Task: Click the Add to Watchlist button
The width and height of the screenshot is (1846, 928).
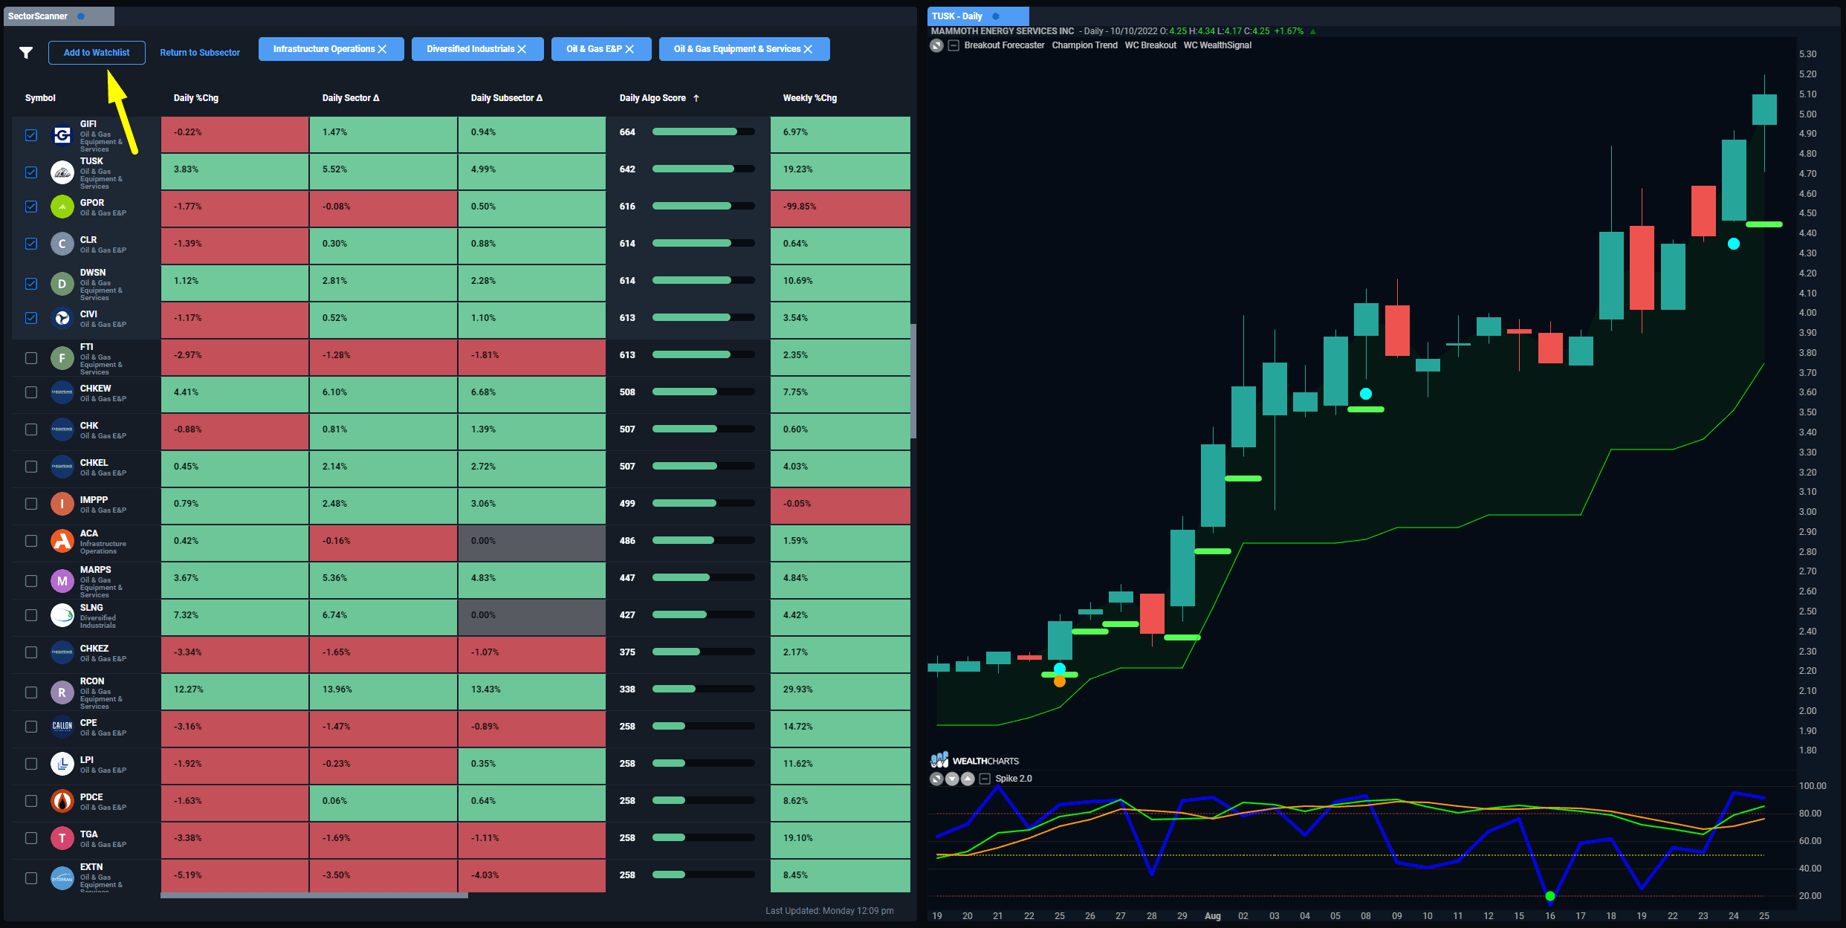Action: click(x=97, y=53)
